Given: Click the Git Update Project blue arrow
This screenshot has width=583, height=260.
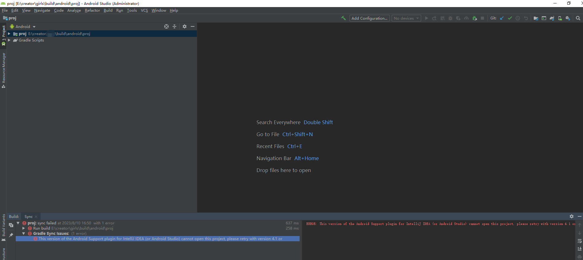Looking at the screenshot, I should point(502,18).
